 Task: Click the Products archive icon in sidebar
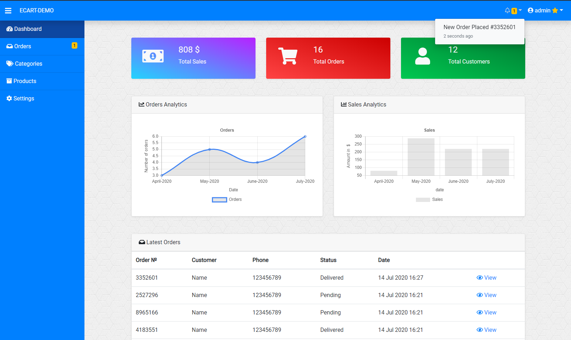tap(9, 81)
